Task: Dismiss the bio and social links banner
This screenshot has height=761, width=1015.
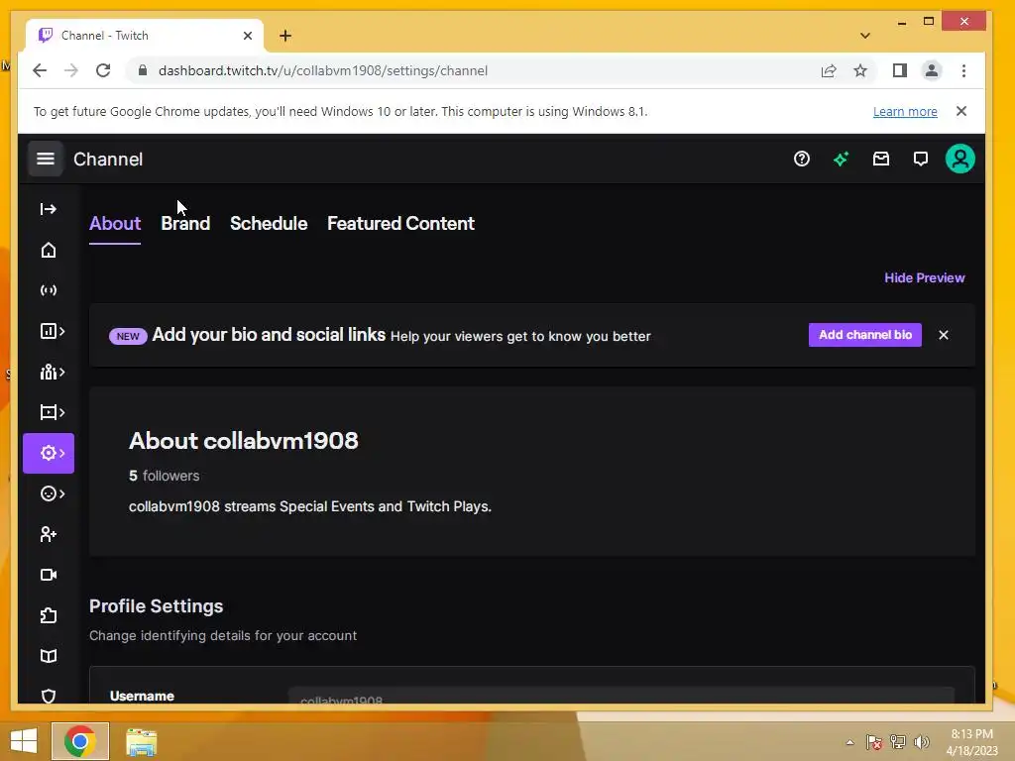Action: click(x=944, y=335)
